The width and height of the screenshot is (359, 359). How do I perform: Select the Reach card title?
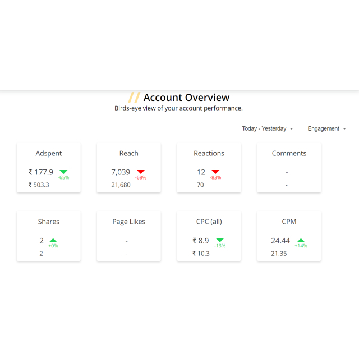[129, 153]
